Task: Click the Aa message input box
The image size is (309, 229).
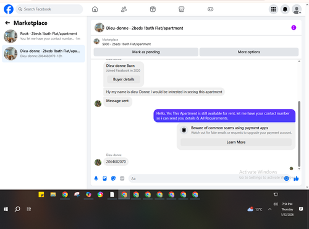Action: coord(206,178)
